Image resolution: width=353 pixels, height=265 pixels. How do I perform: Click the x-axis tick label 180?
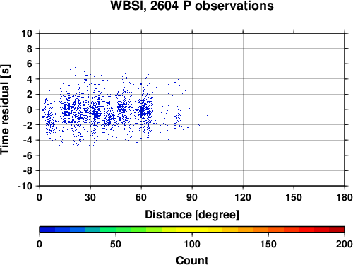tap(345, 197)
